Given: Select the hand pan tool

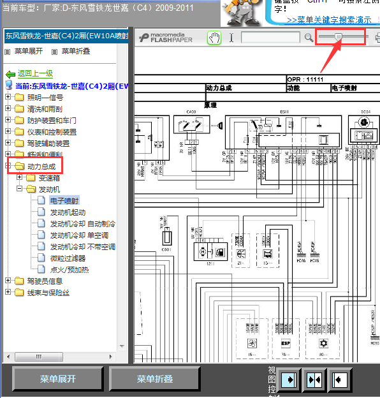Looking at the screenshot, I should point(214,38).
